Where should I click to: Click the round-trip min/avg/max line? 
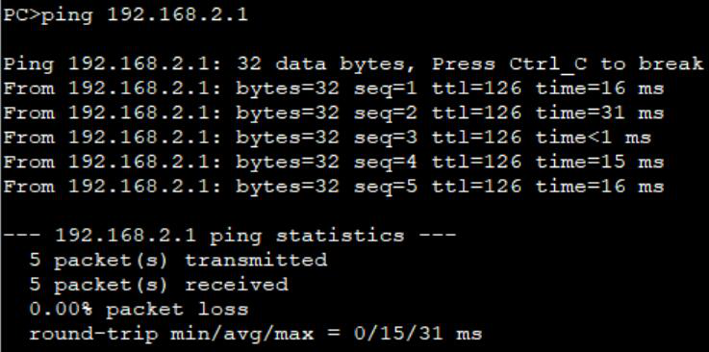tap(256, 334)
